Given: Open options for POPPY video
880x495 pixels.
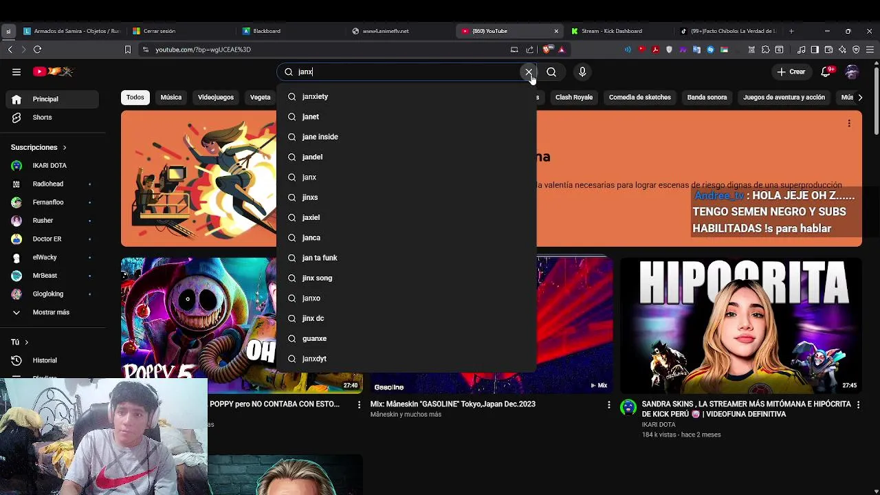Looking at the screenshot, I should pos(358,405).
